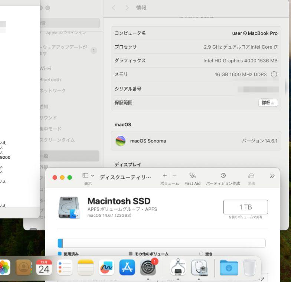Open Reminders from the Dock
Viewport: 291px width, 282px height.
tap(65, 267)
